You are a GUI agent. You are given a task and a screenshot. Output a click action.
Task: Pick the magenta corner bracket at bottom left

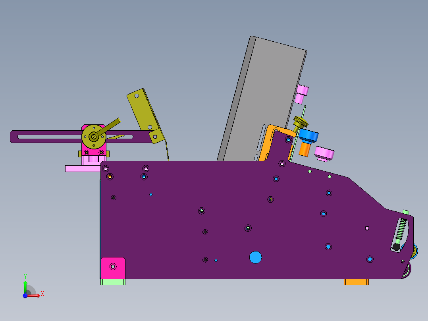(113, 268)
